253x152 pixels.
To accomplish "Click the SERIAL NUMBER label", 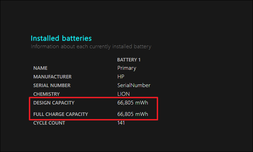I will click(52, 85).
